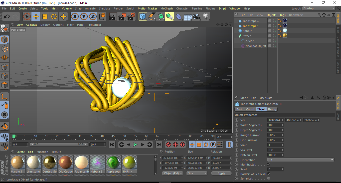This screenshot has width=341, height=183.
Task: Toggle the coordinate system icon
Action: coord(102,17)
